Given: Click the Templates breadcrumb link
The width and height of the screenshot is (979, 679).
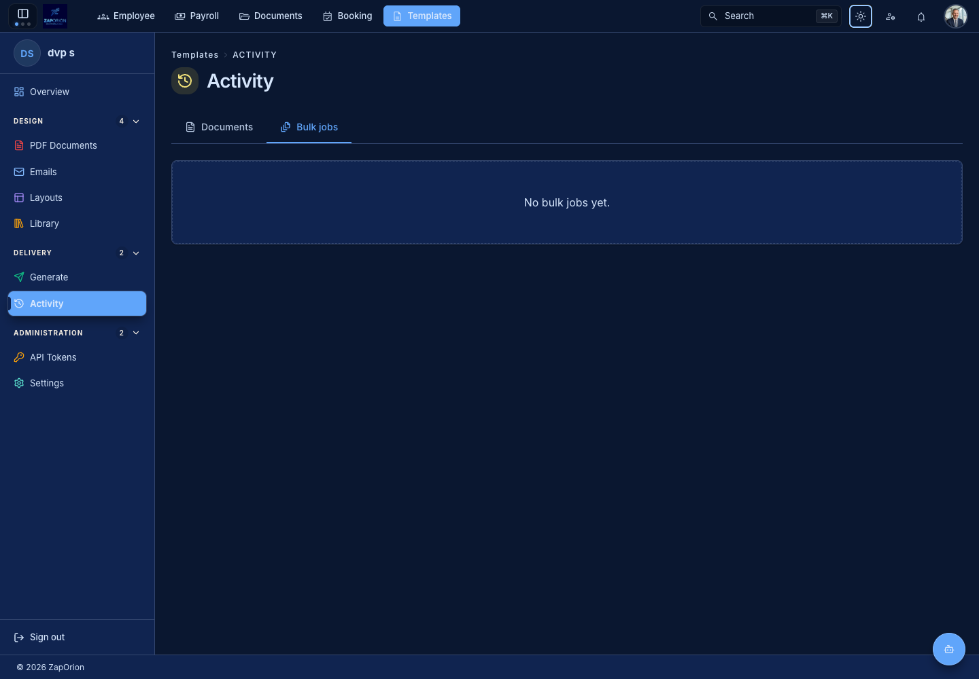Looking at the screenshot, I should tap(194, 55).
